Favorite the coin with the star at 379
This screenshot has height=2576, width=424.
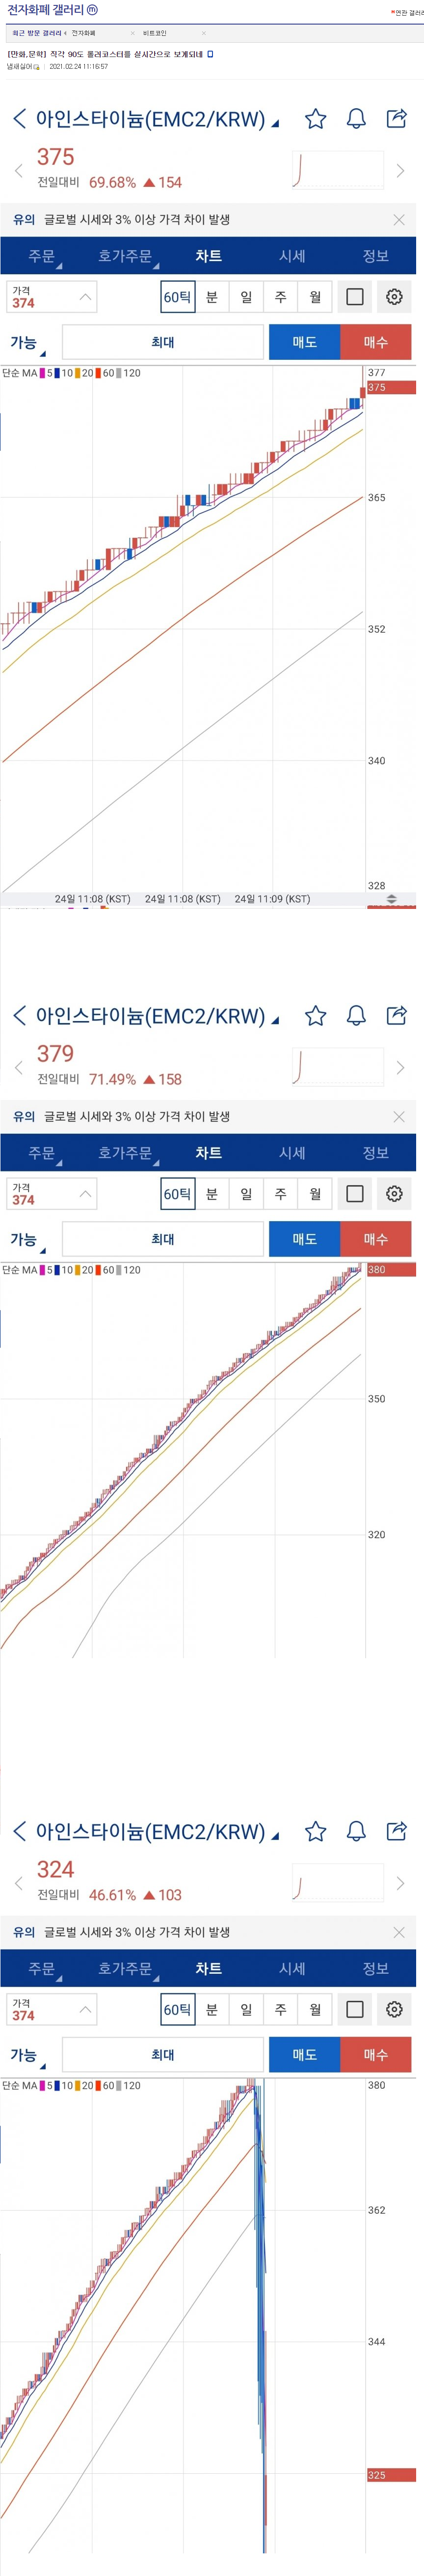click(x=315, y=1016)
